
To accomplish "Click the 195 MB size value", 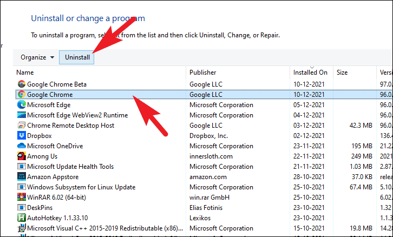I will [x=362, y=146].
